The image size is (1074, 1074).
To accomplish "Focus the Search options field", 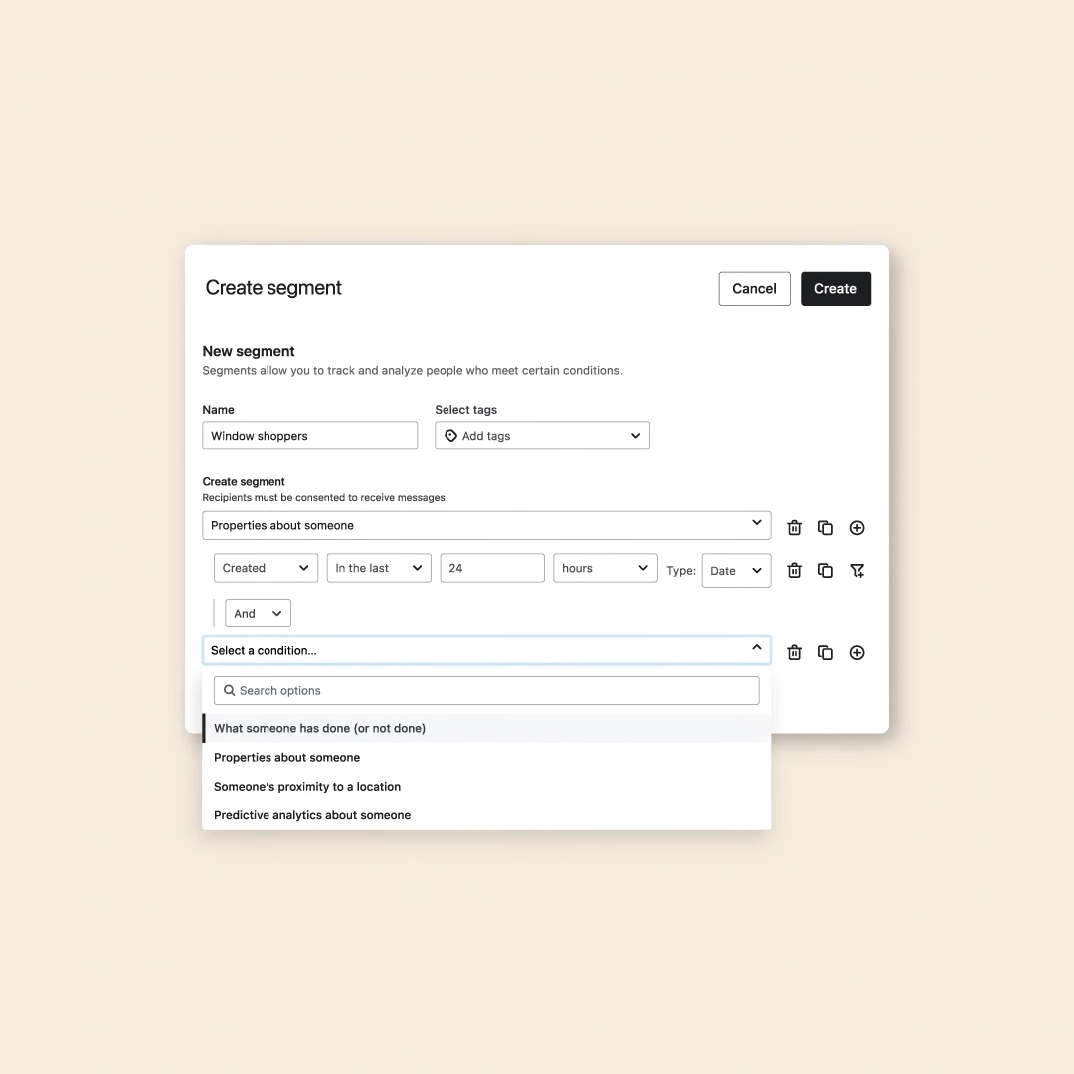I will click(486, 691).
